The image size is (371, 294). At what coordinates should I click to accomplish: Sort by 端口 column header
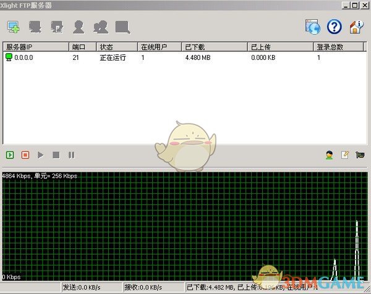[x=83, y=47]
